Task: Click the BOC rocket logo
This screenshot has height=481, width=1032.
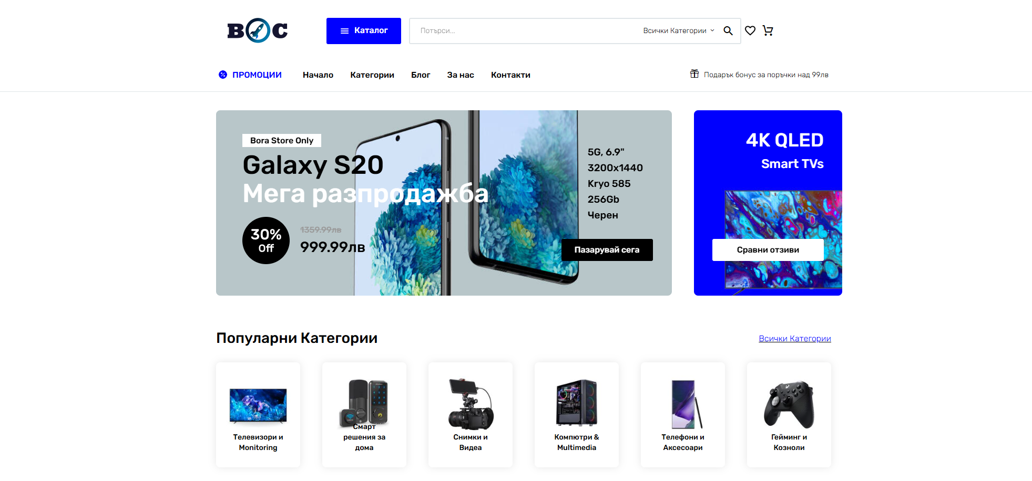Action: tap(258, 30)
